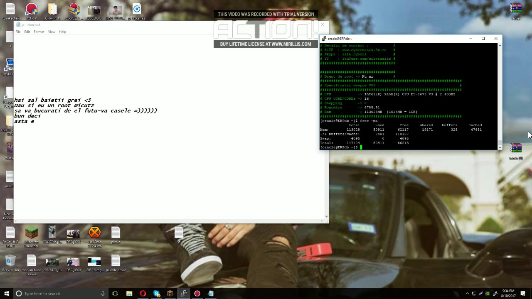Open Help menu in Notepad
This screenshot has width=532, height=299.
click(x=62, y=32)
